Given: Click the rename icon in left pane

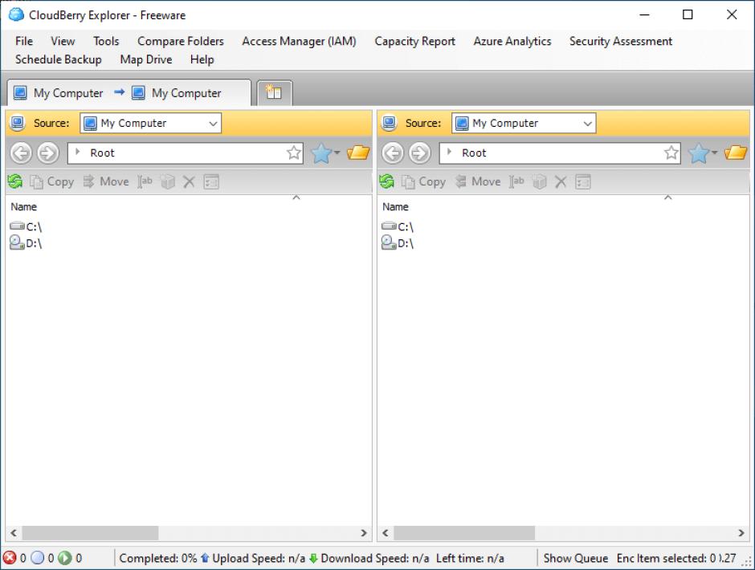Looking at the screenshot, I should point(145,181).
